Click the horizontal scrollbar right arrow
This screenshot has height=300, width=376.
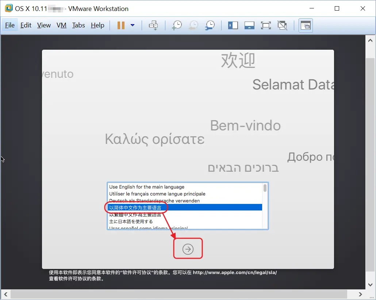360,294
